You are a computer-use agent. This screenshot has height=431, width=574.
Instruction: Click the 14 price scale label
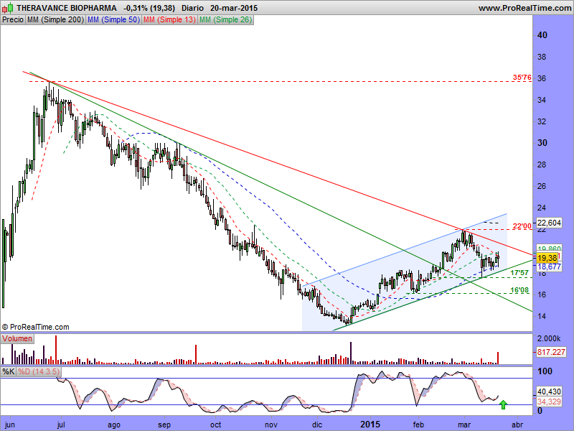(542, 316)
